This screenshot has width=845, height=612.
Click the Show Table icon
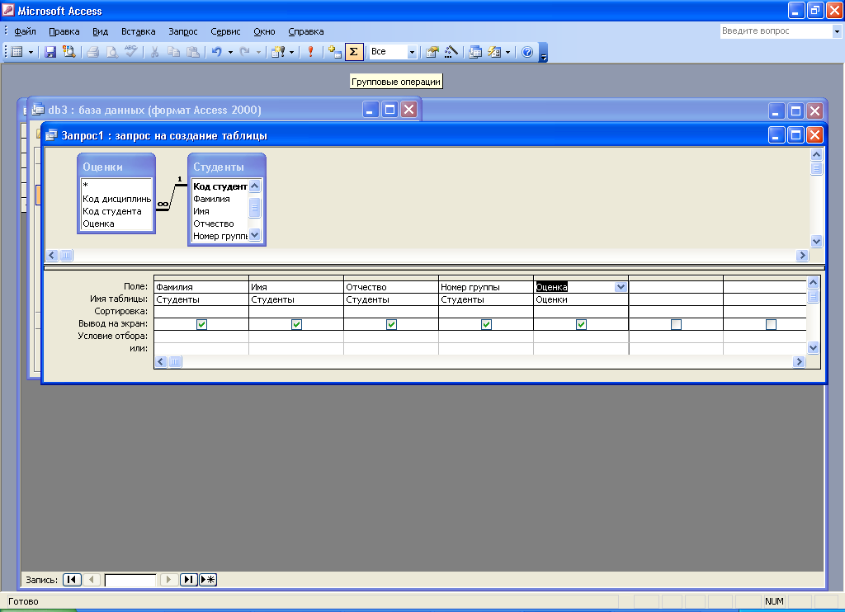coord(335,52)
